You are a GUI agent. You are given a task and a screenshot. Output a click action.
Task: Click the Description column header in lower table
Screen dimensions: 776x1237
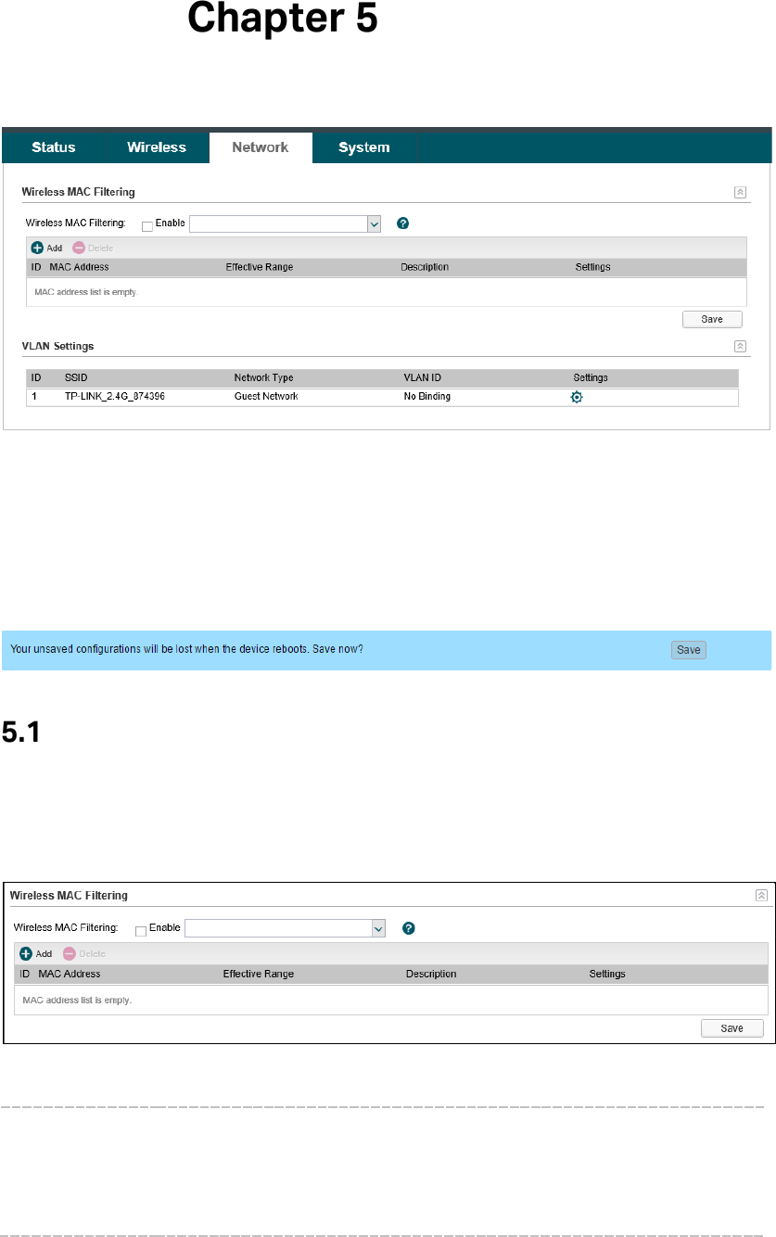(x=431, y=975)
